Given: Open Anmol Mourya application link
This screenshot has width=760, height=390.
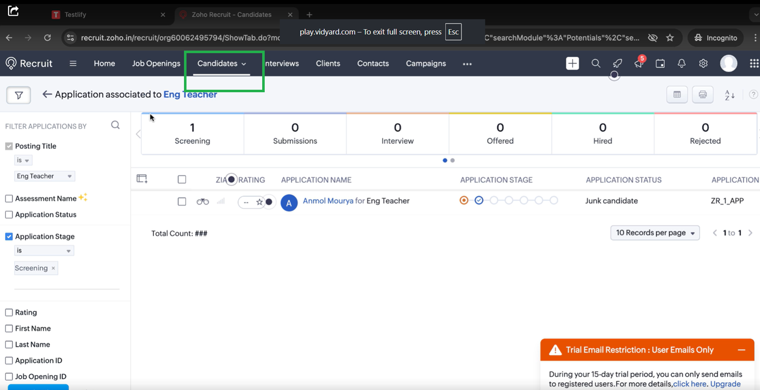Looking at the screenshot, I should (x=328, y=201).
